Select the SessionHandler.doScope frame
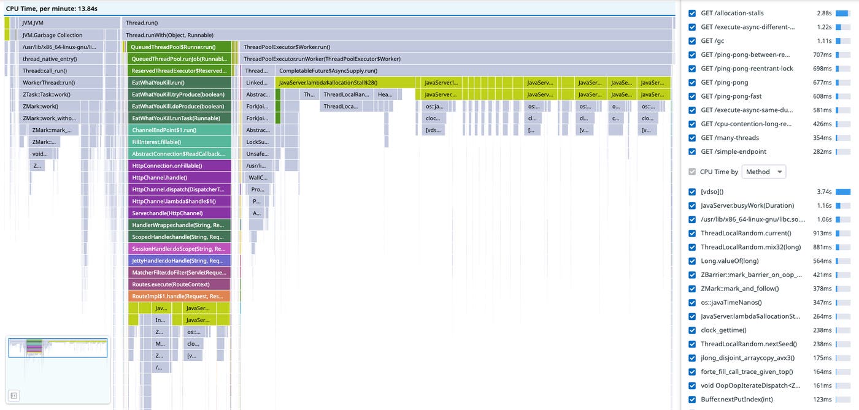859x410 pixels. [179, 248]
